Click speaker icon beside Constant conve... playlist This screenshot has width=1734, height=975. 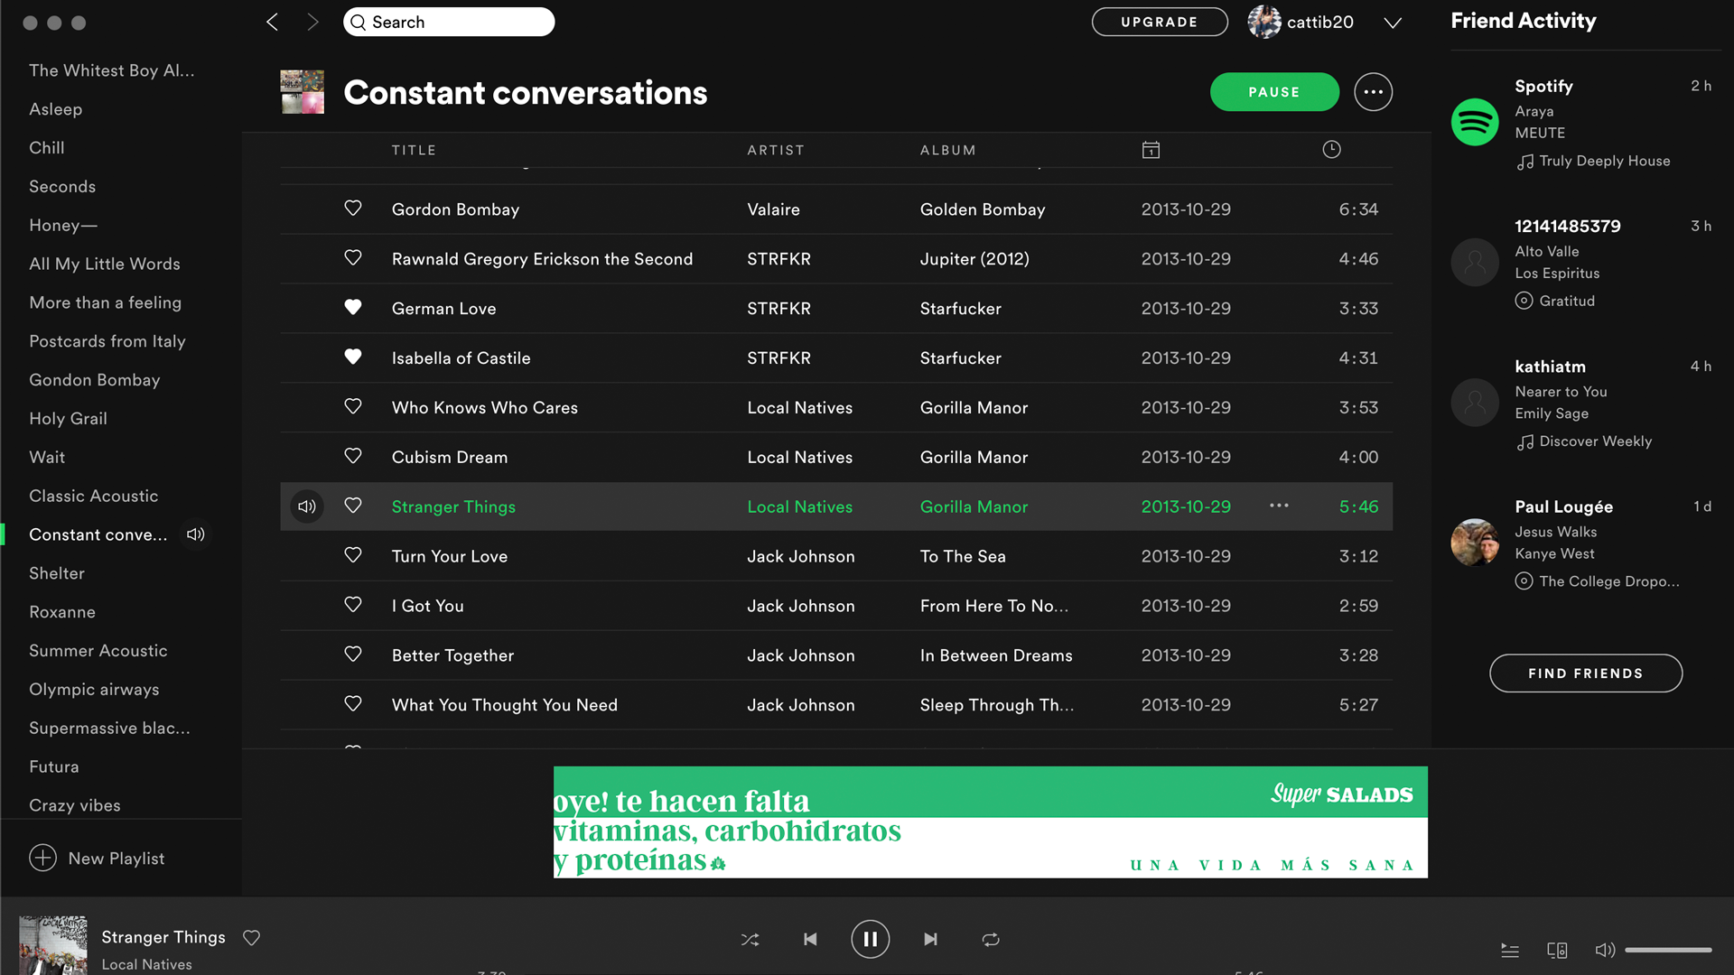pyautogui.click(x=195, y=534)
